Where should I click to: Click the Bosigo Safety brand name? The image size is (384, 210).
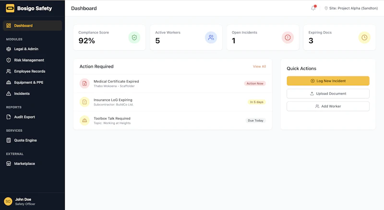[35, 8]
